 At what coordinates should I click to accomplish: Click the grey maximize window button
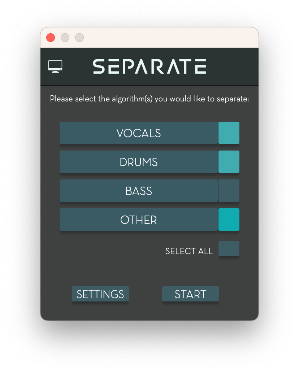79,38
